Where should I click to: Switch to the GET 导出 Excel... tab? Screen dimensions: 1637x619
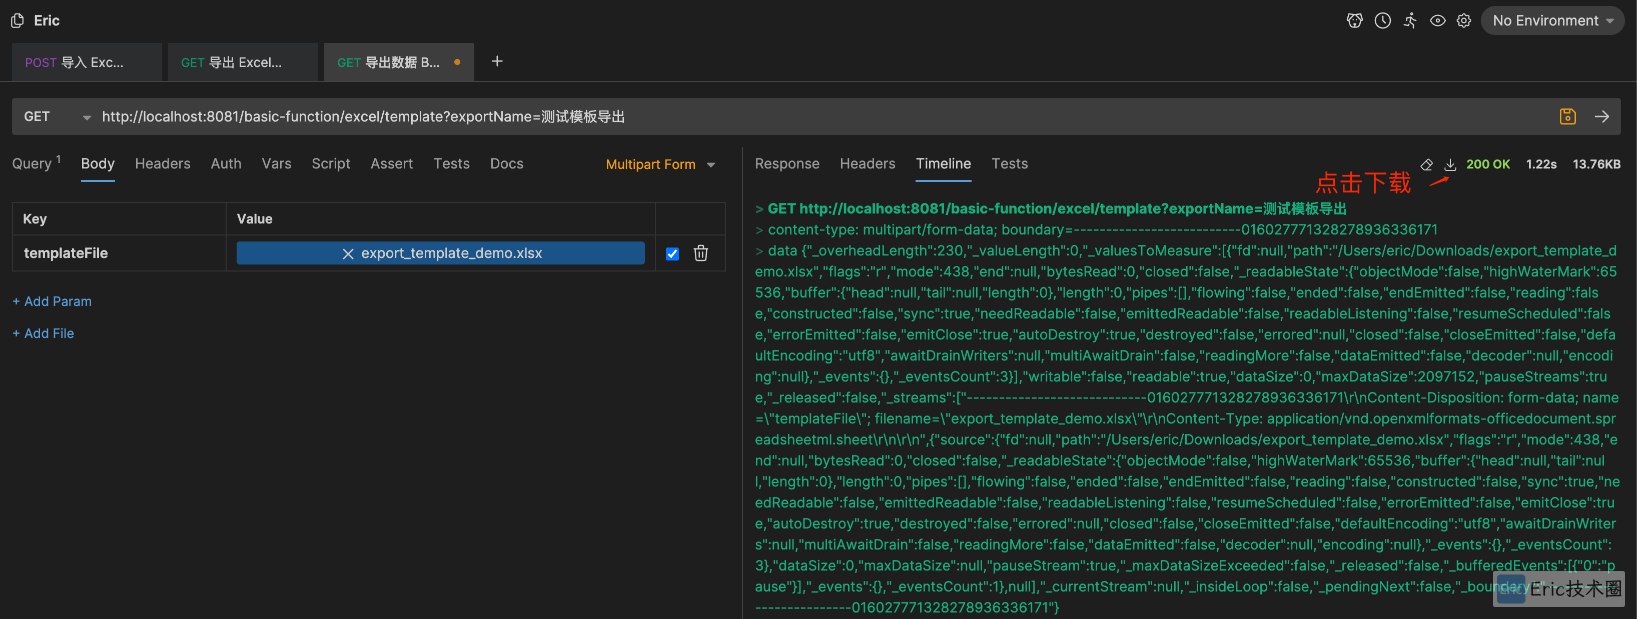(243, 62)
